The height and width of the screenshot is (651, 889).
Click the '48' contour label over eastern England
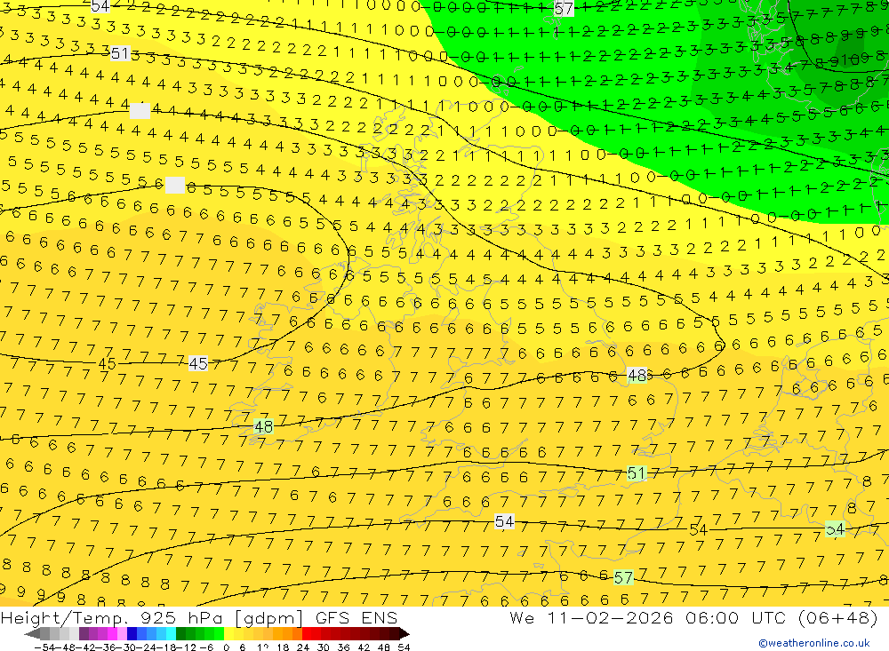click(637, 375)
